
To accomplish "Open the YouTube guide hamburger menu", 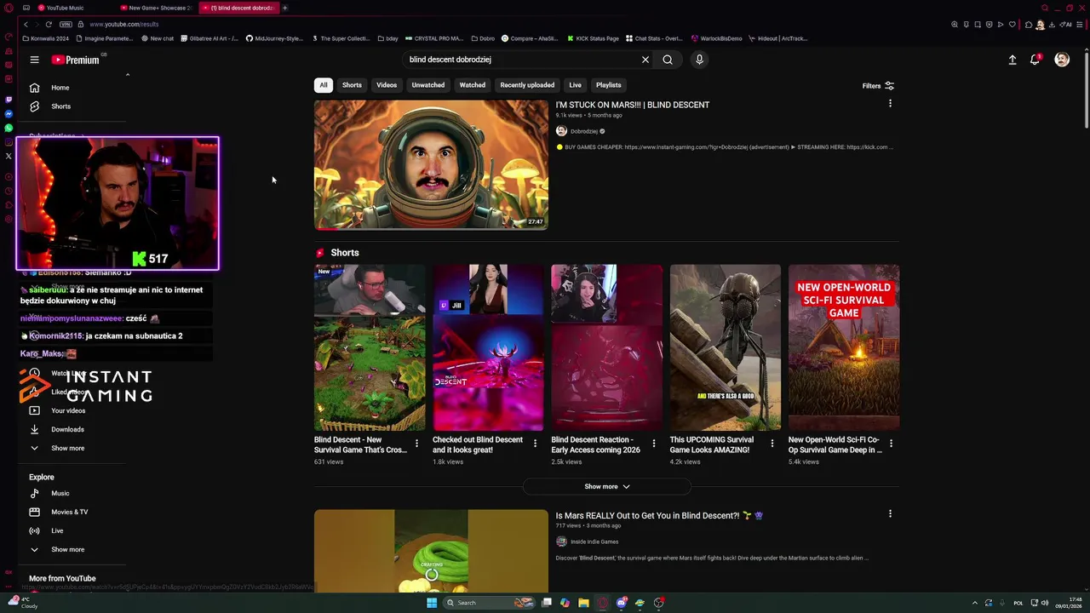I will (x=34, y=60).
